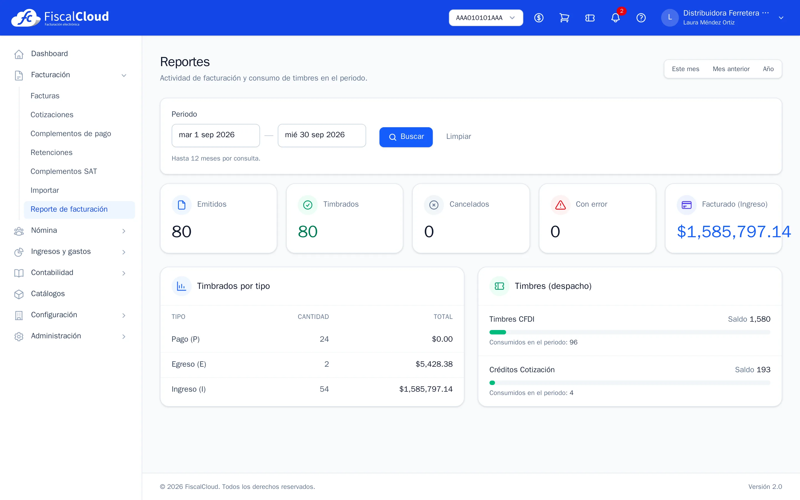Click the Administración gear icon

click(19, 336)
